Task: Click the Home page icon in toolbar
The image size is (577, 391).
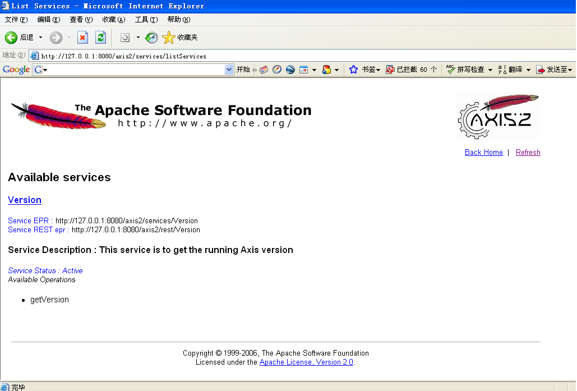Action: (125, 37)
